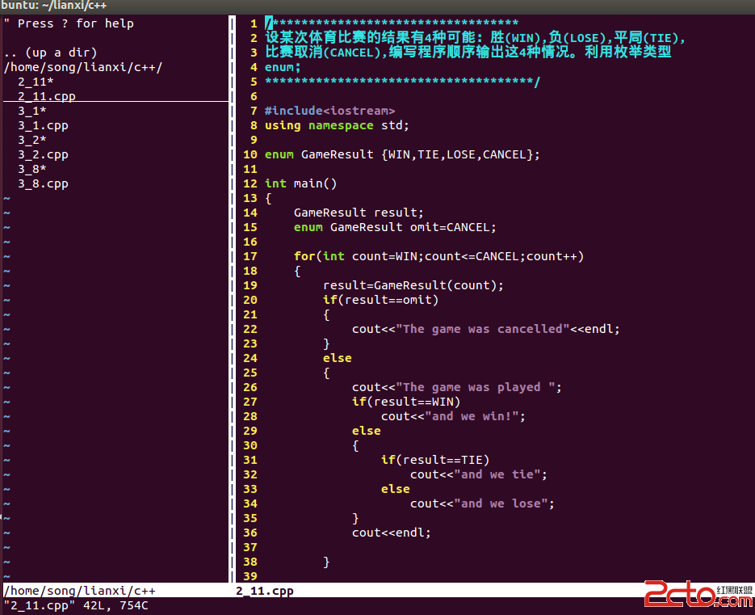Click the 'and we win!' cout line

coord(453,416)
